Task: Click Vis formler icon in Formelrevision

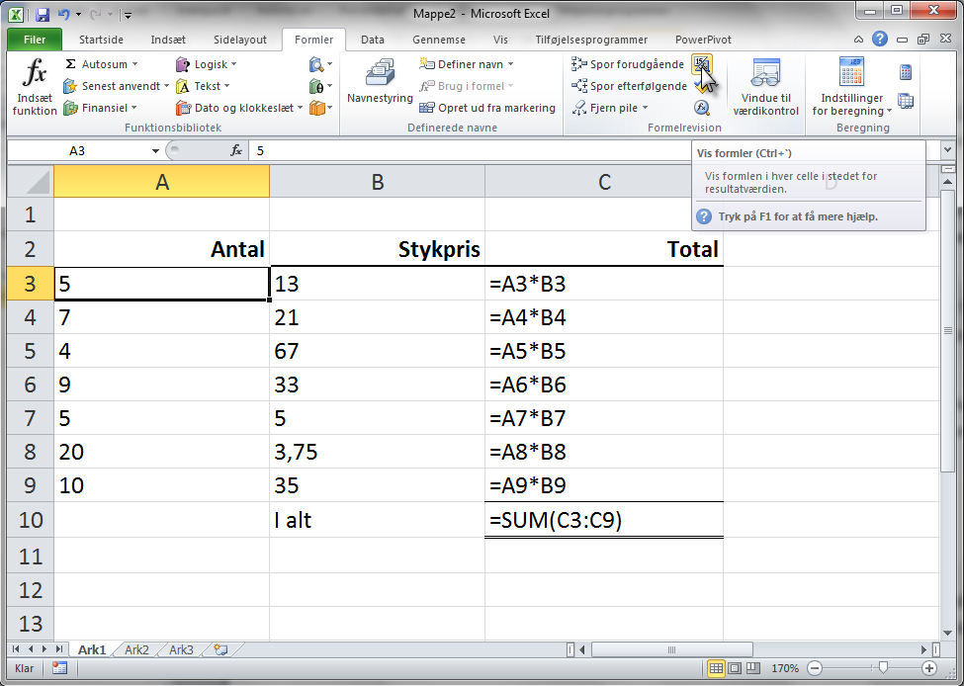Action: [701, 65]
